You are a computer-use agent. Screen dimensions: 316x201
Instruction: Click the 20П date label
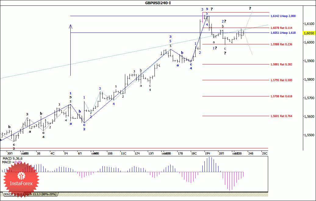click(x=221, y=154)
